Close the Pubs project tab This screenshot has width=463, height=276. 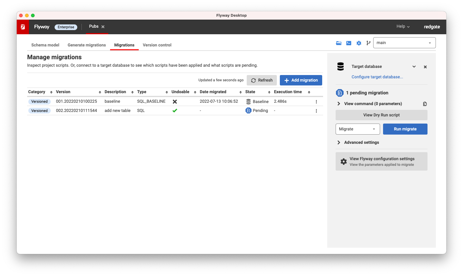click(103, 27)
